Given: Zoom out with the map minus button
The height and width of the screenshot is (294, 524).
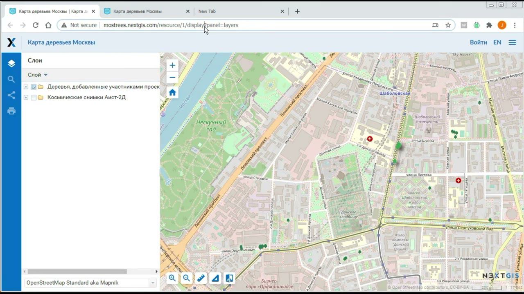Looking at the screenshot, I should coord(172,78).
